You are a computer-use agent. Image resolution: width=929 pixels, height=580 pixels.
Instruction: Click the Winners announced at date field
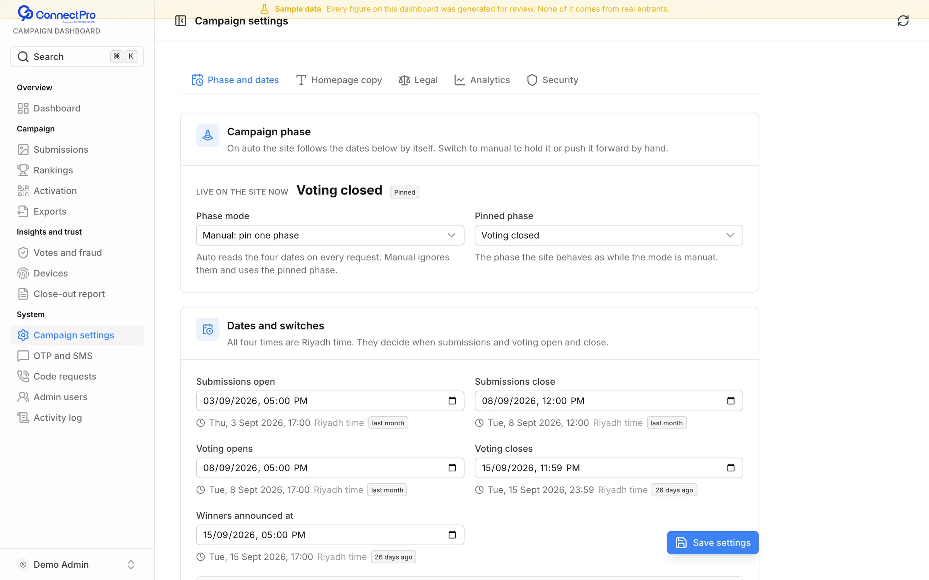tap(330, 535)
